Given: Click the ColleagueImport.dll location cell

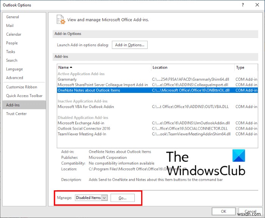Looking at the screenshot, I should tap(190, 85).
